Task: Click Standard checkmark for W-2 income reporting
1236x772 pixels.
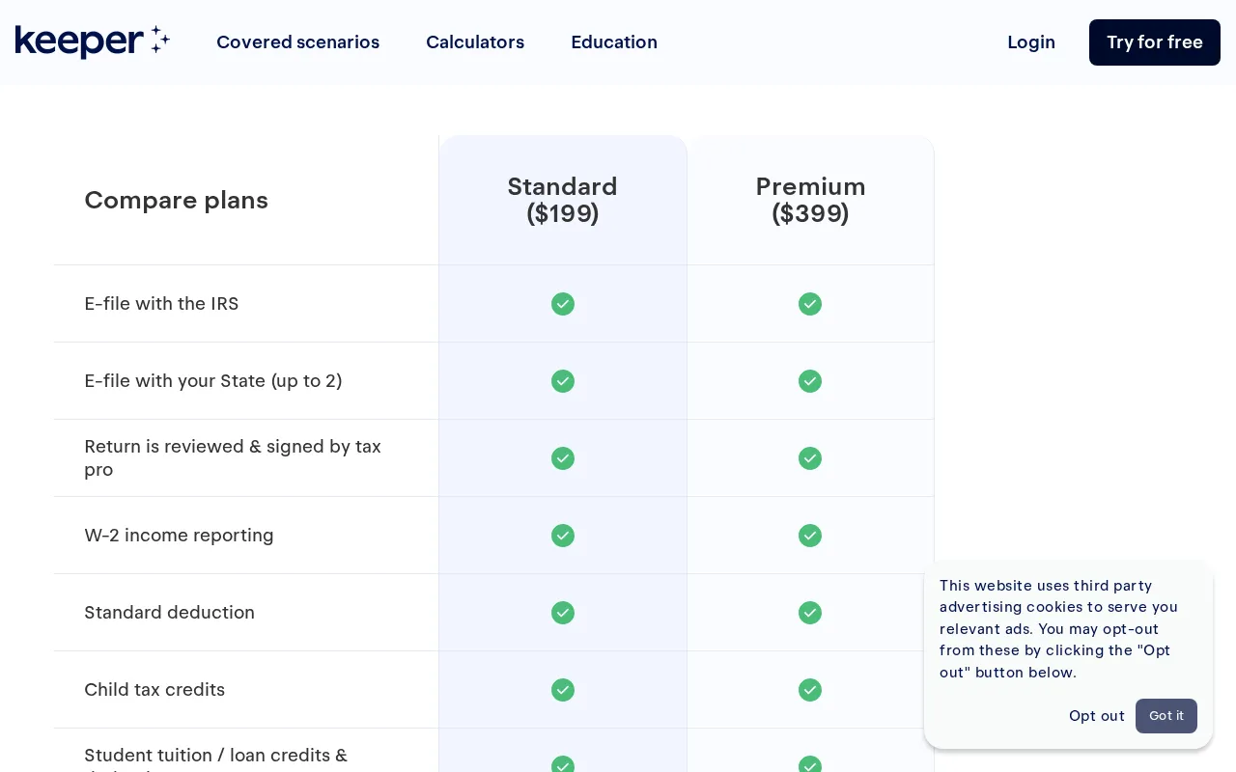Action: [x=563, y=536]
